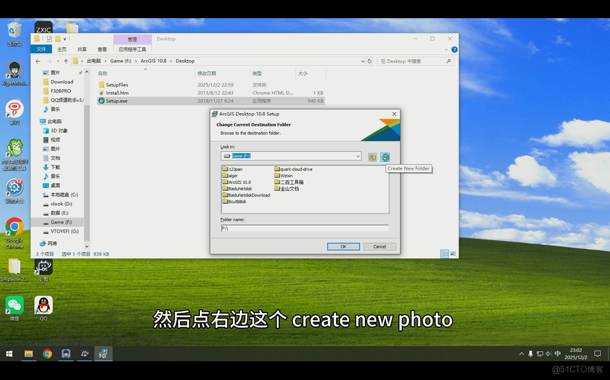Click the Create New Folder icon
Viewport: 610px width, 380px height.
385,157
